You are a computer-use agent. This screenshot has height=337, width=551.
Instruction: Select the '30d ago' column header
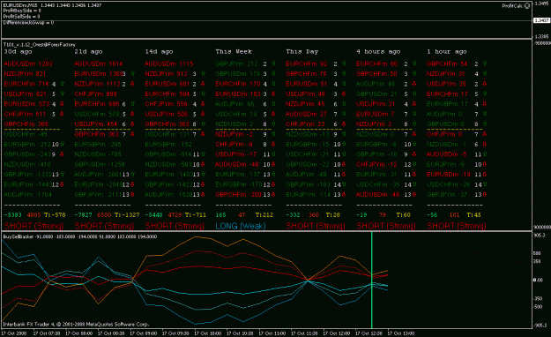point(18,52)
